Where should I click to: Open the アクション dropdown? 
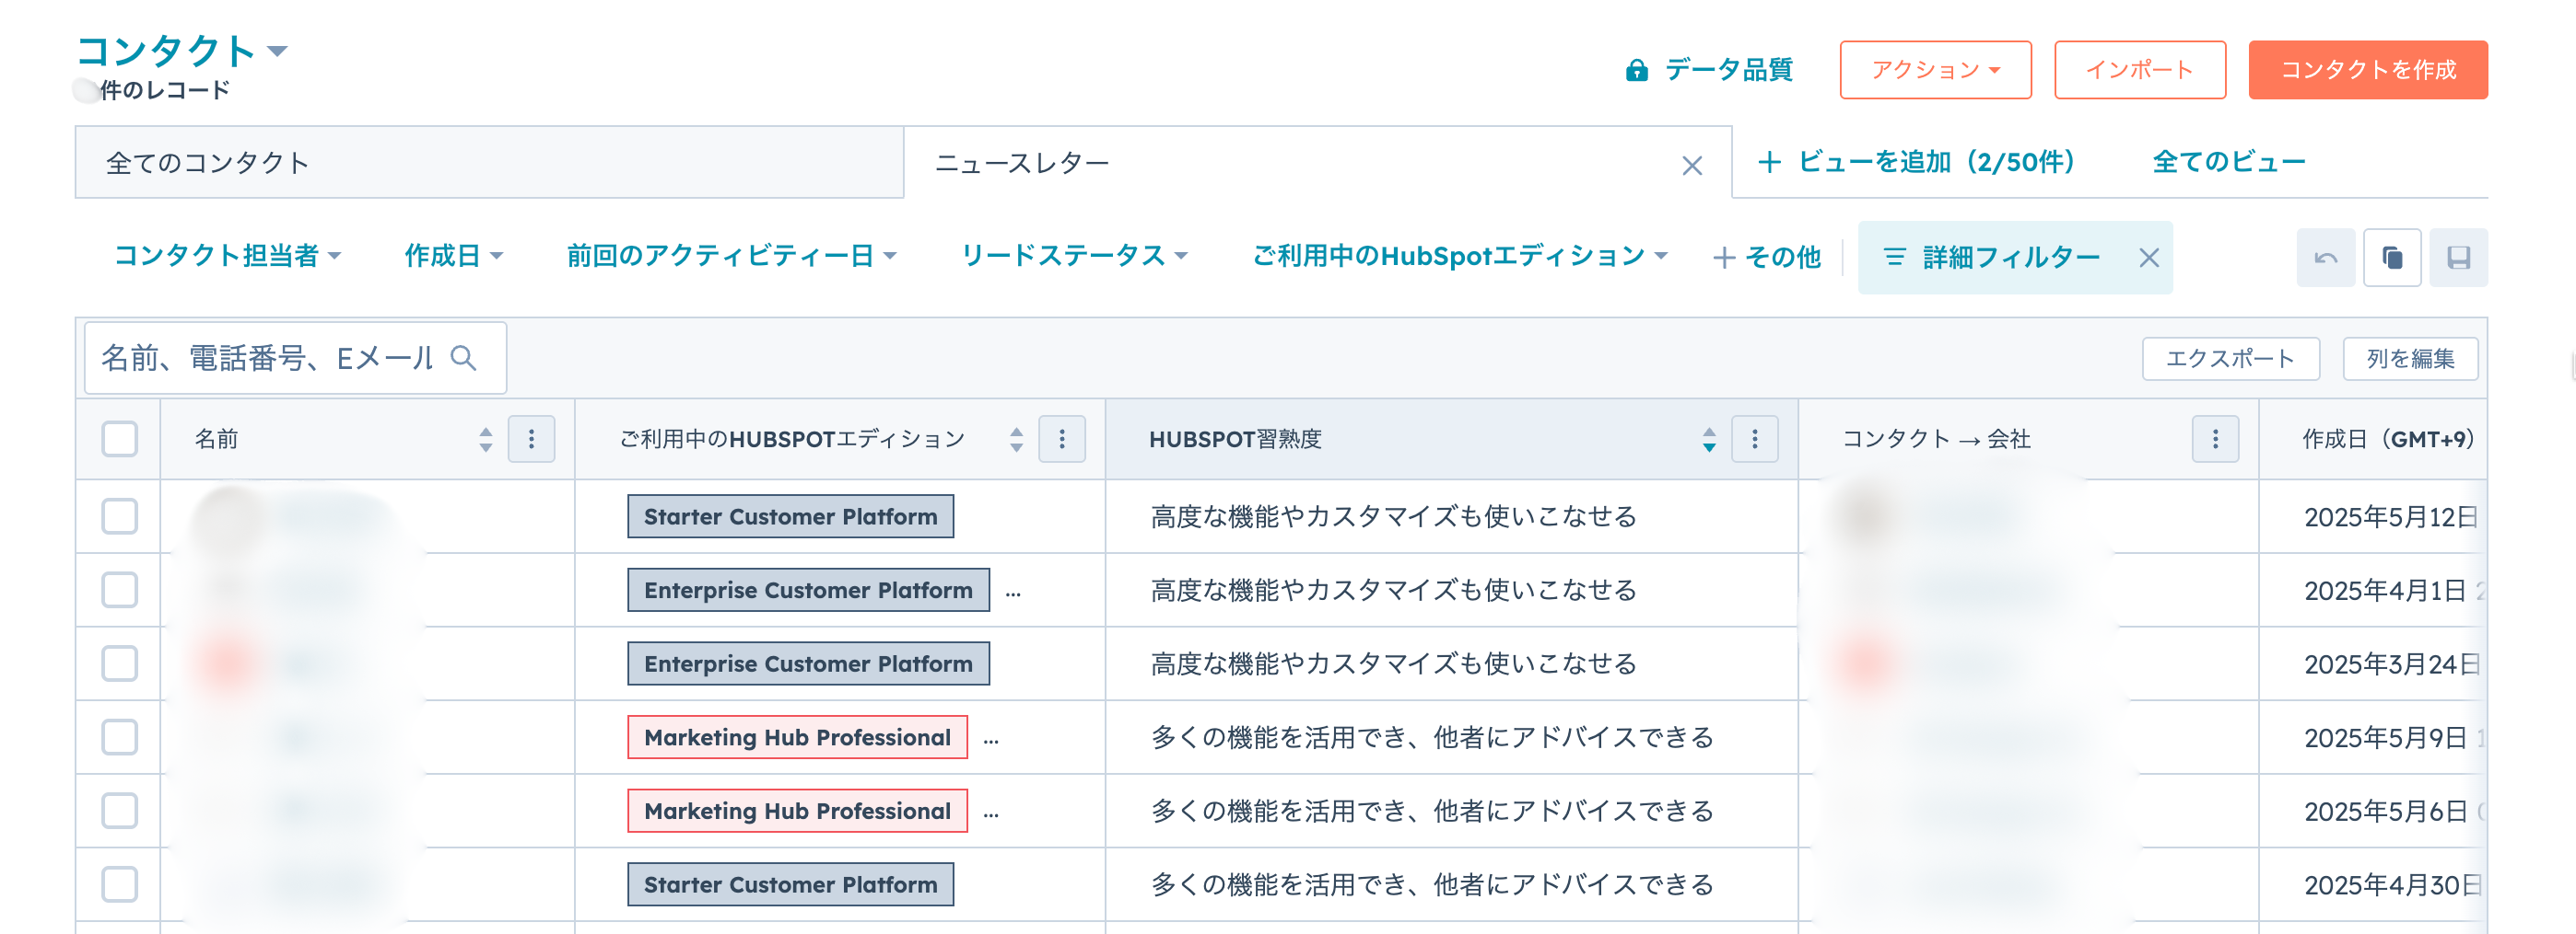click(1934, 70)
